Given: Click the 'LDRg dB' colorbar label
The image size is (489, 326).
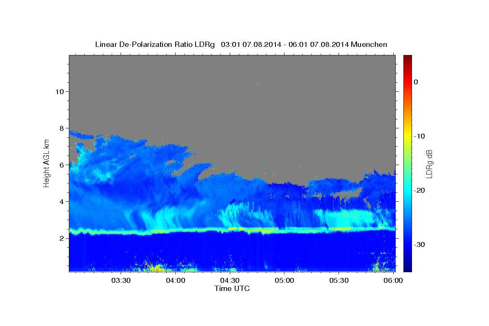Looking at the screenshot, I should click(429, 163).
